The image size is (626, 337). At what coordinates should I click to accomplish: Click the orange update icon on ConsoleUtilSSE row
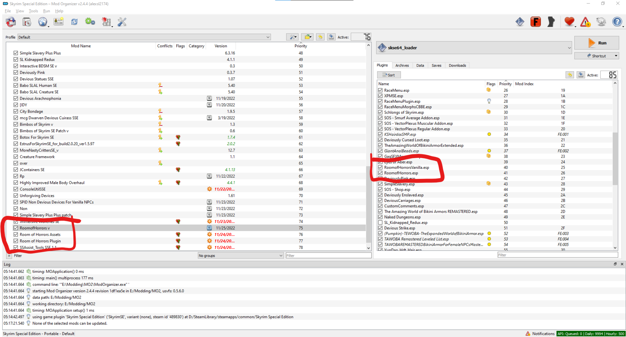[209, 189]
